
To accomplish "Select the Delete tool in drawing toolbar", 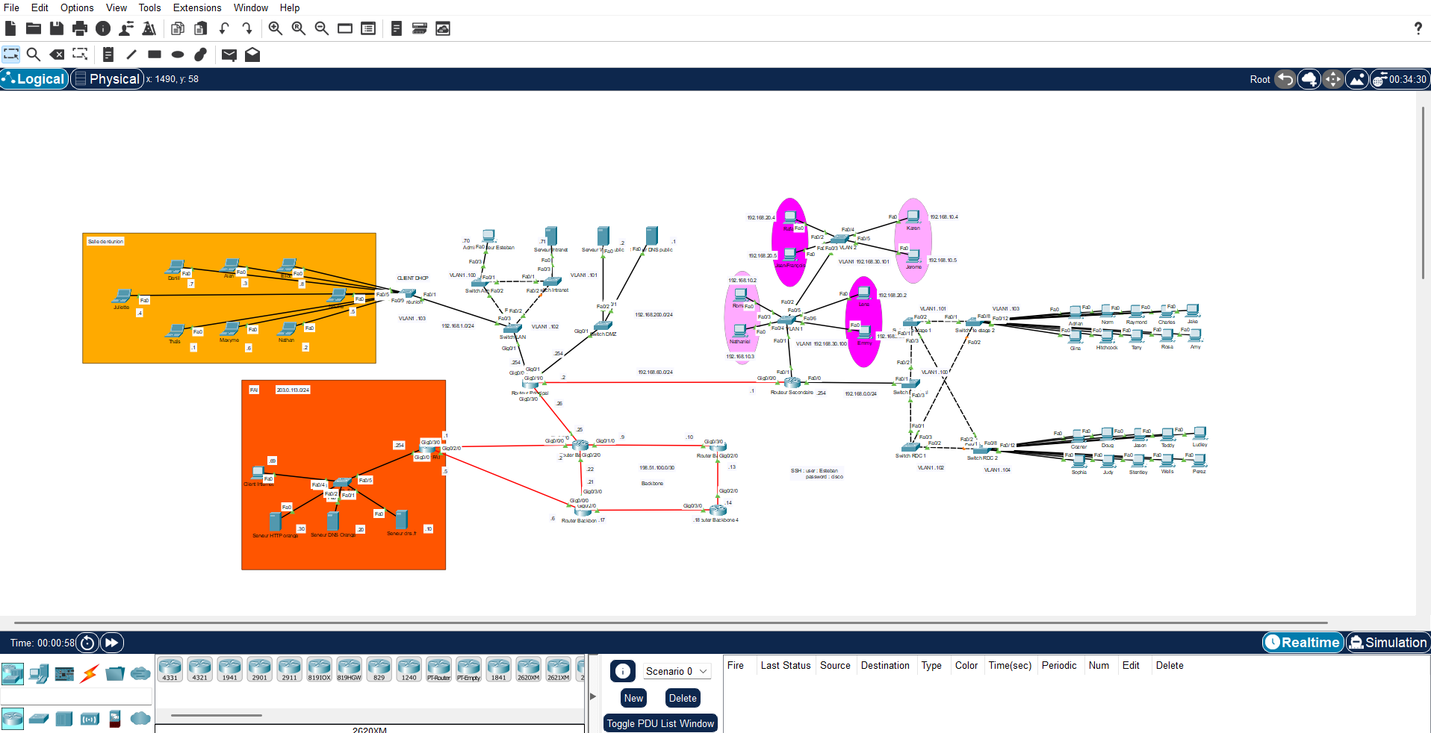I will [57, 54].
